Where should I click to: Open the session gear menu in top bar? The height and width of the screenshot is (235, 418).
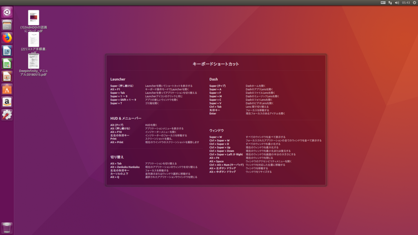coord(415,3)
